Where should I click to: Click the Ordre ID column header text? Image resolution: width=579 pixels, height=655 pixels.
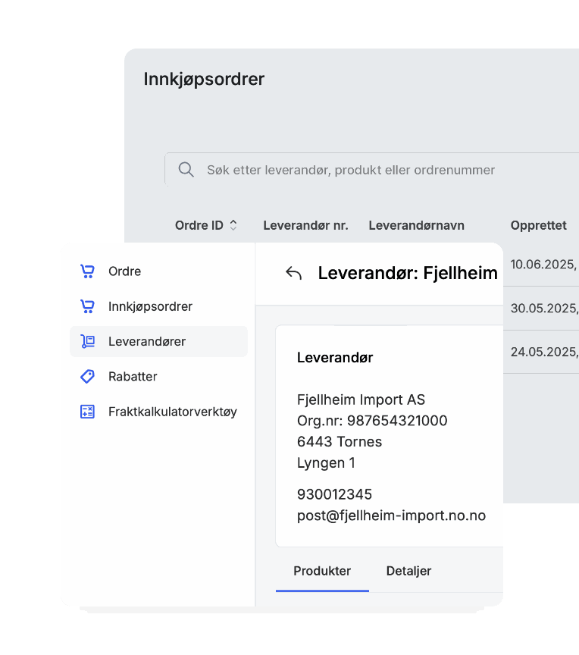199,226
